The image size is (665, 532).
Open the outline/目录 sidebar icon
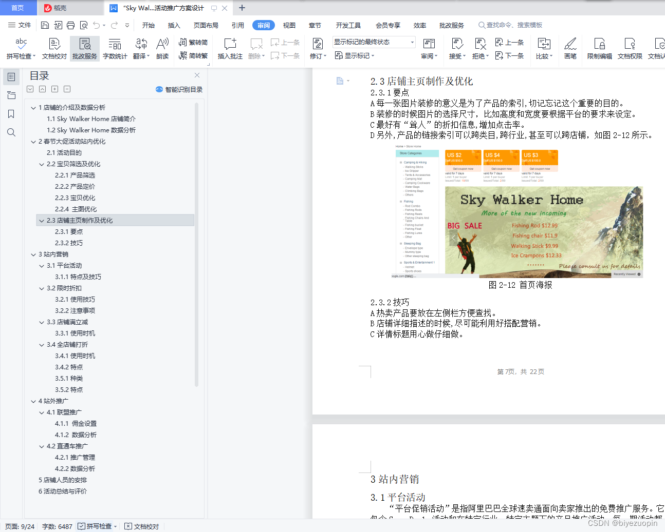pos(11,77)
